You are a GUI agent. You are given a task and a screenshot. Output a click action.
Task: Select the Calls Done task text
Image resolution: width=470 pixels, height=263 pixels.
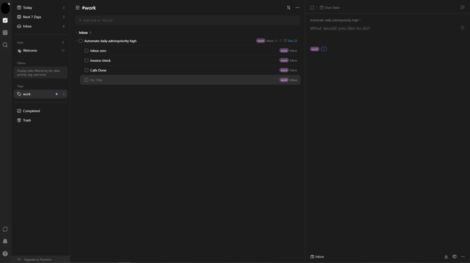(98, 70)
